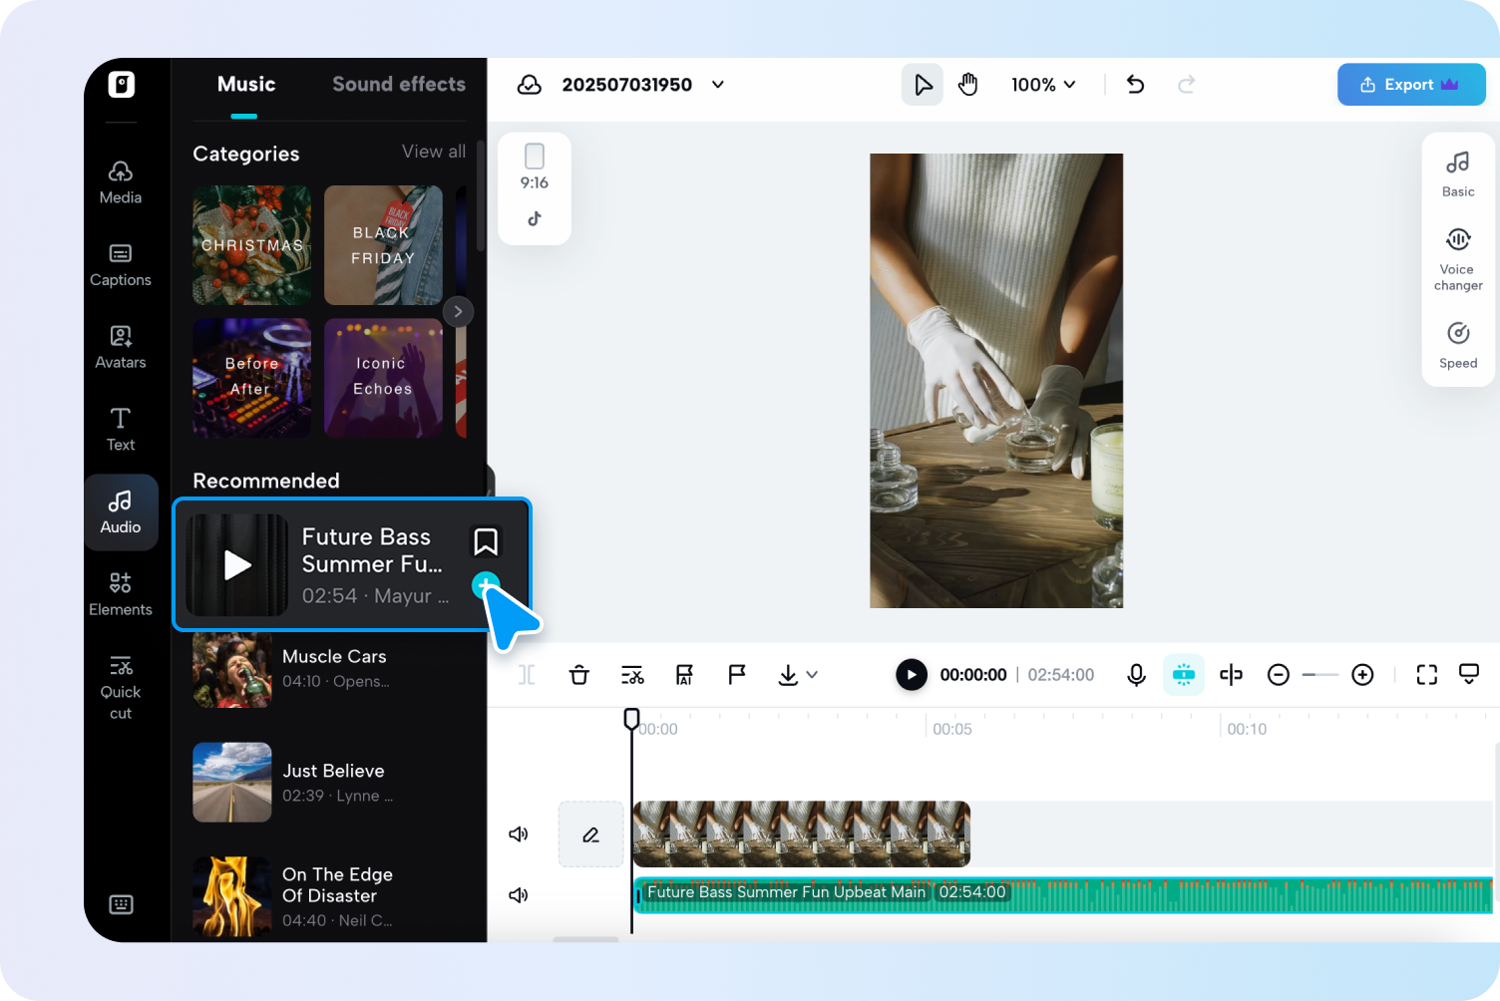The width and height of the screenshot is (1500, 1001).
Task: Open the project name dropdown
Action: click(x=717, y=85)
